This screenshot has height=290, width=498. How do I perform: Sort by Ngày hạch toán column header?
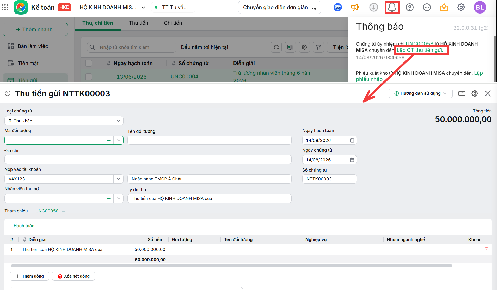[133, 63]
